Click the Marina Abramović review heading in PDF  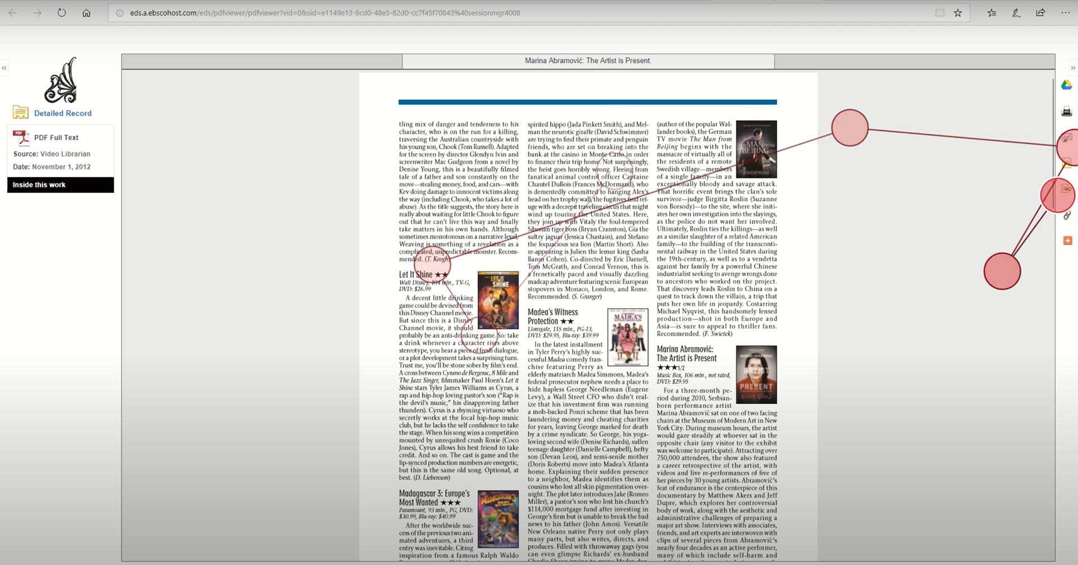click(687, 353)
